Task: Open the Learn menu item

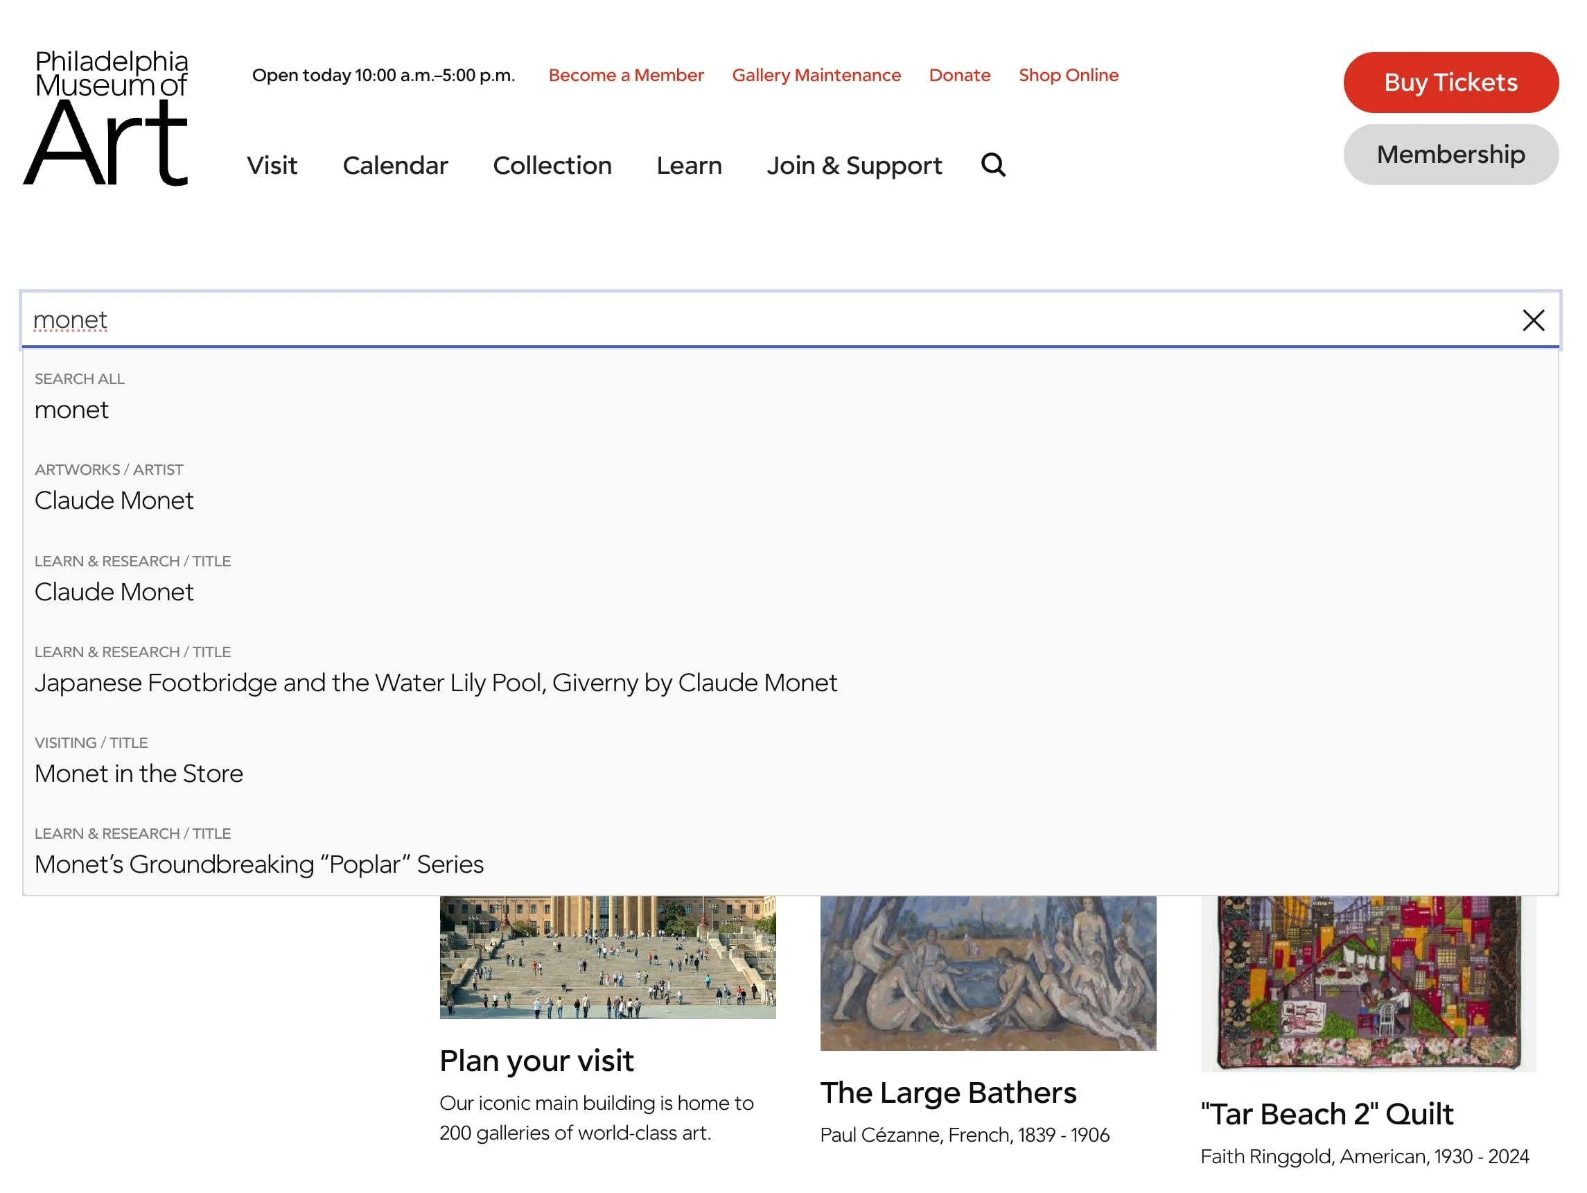Action: tap(689, 166)
